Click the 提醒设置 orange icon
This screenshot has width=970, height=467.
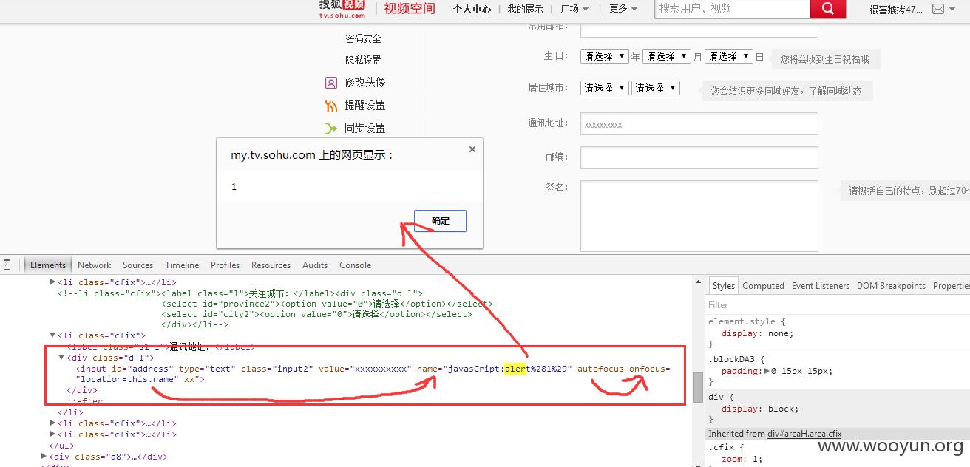click(x=331, y=106)
